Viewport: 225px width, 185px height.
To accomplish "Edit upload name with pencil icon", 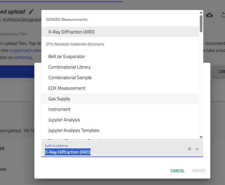I will [x=31, y=11].
